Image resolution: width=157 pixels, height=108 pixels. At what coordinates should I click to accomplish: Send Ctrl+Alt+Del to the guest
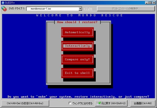(x=25, y=103)
